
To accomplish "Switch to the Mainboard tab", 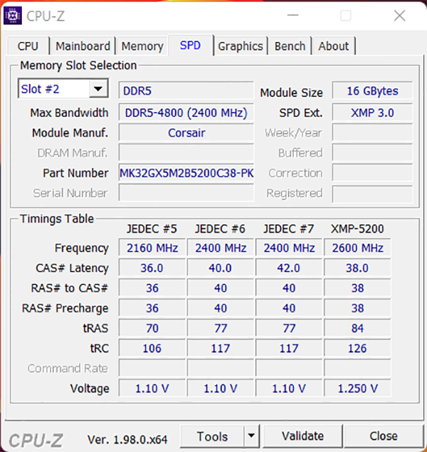I will tap(83, 46).
